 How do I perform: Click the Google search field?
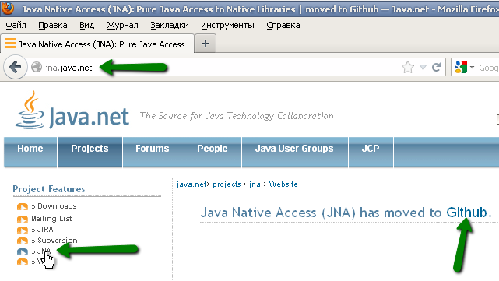click(488, 68)
